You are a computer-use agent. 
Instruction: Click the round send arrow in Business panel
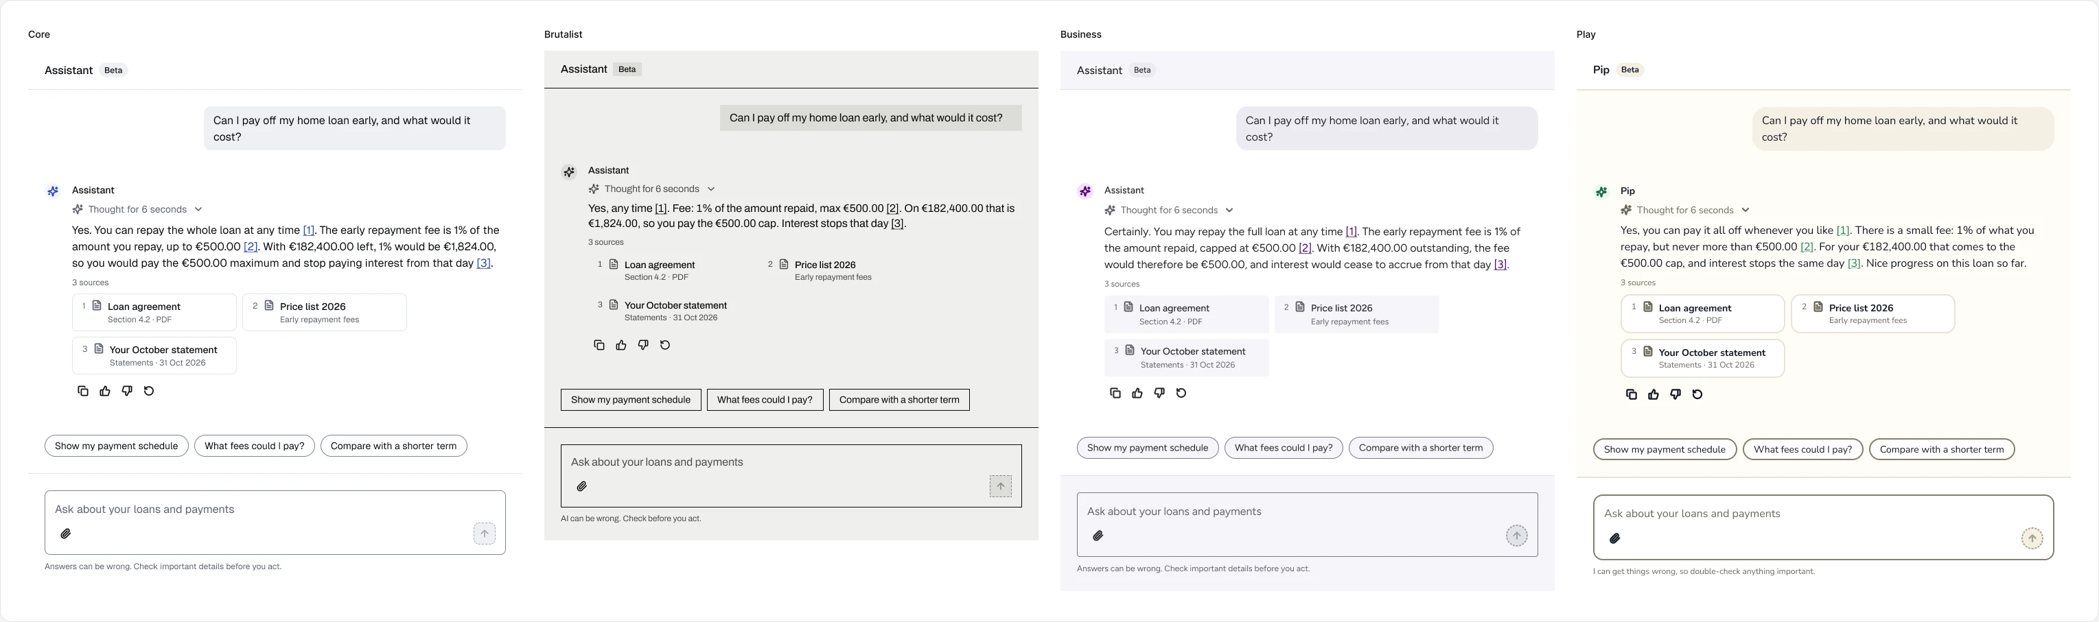(x=1516, y=536)
